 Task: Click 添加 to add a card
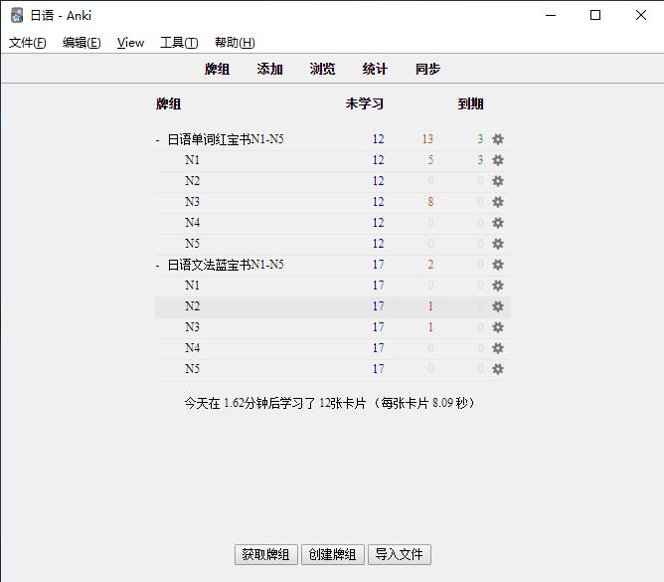[269, 69]
